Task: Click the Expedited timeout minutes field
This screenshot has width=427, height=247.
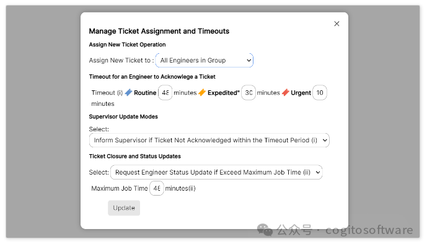Action: click(x=249, y=93)
